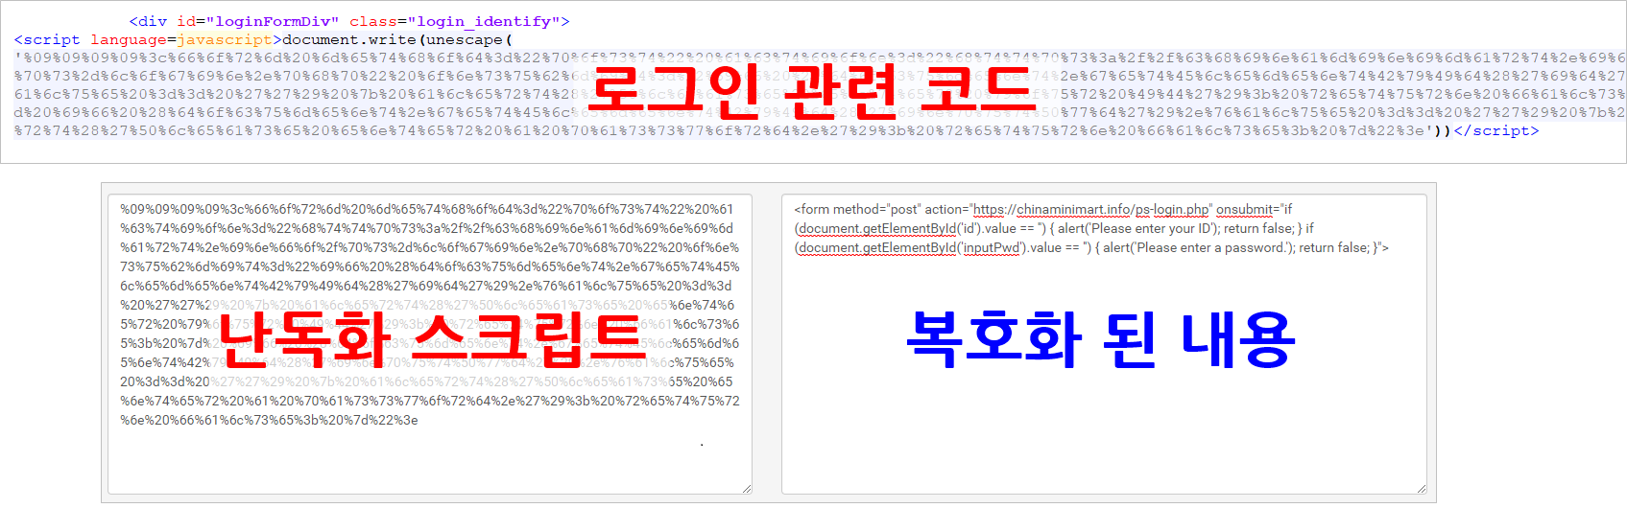Click the last encoded line ending %7d%22%3e
Screen dimensions: 1627x508
[269, 420]
